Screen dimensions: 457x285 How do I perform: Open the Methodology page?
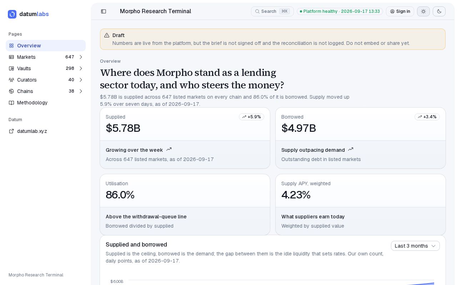click(x=46, y=103)
